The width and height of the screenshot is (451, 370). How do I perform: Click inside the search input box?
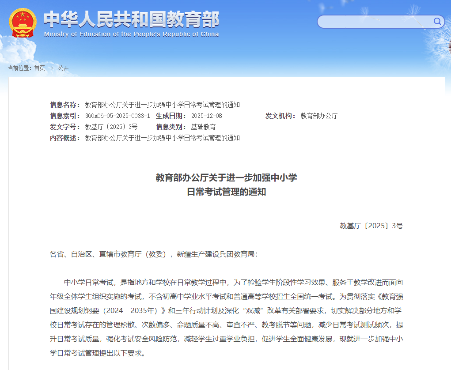375,22
